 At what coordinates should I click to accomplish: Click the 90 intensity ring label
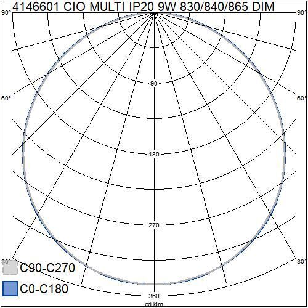click(x=154, y=84)
